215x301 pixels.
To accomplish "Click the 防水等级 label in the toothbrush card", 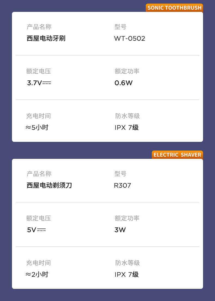I will click(x=127, y=116).
